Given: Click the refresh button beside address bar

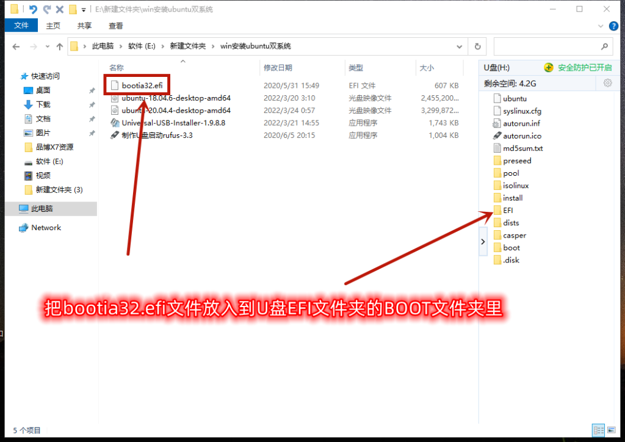Looking at the screenshot, I should click(477, 46).
